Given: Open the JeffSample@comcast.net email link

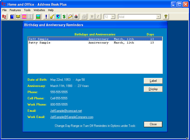Looking at the screenshot, I should tap(66, 111).
